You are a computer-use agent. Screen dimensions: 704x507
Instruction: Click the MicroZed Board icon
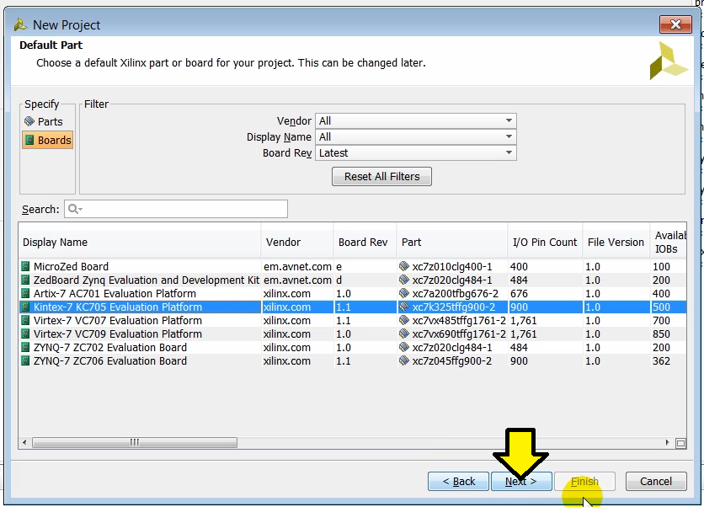click(x=27, y=267)
